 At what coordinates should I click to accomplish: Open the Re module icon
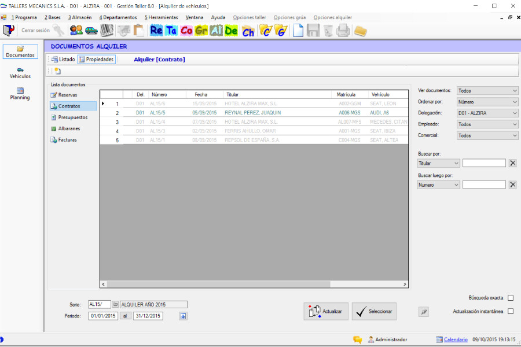[x=156, y=31]
